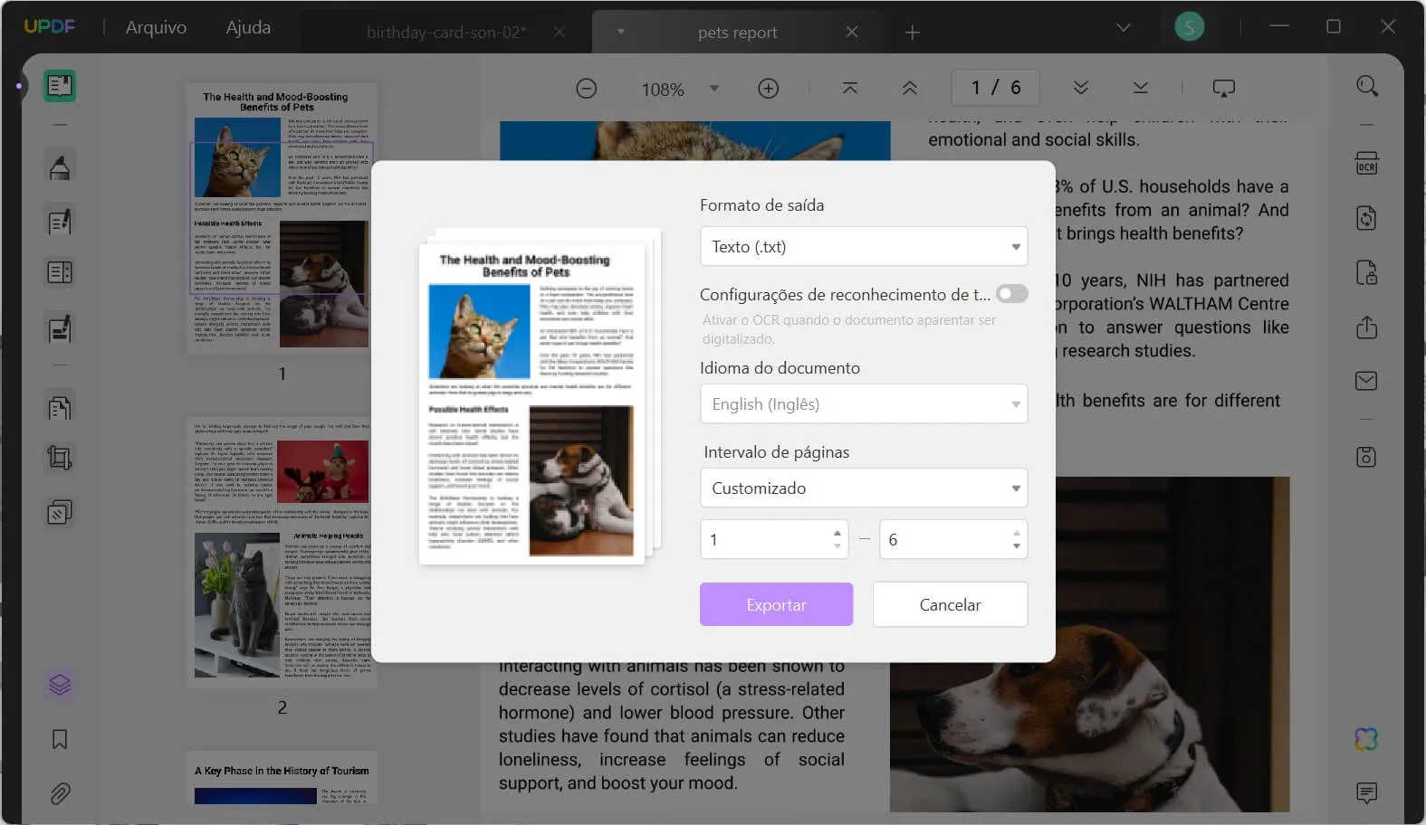Screen dimensions: 1426x825
Task: Click the Cancelar button
Action: [x=950, y=604]
